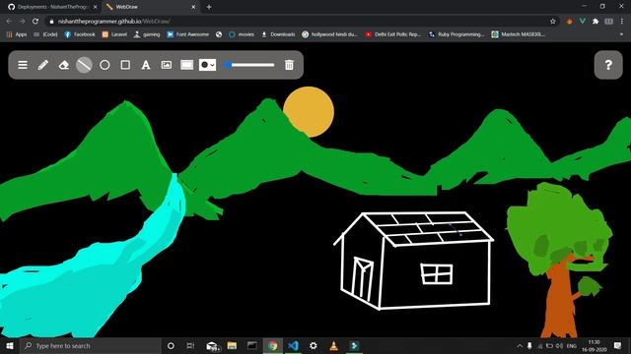The width and height of the screenshot is (631, 354).
Task: Open the background color picker swatch
Action: pos(186,65)
